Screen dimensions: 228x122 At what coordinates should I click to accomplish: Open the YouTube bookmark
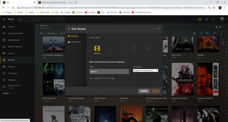point(90,13)
